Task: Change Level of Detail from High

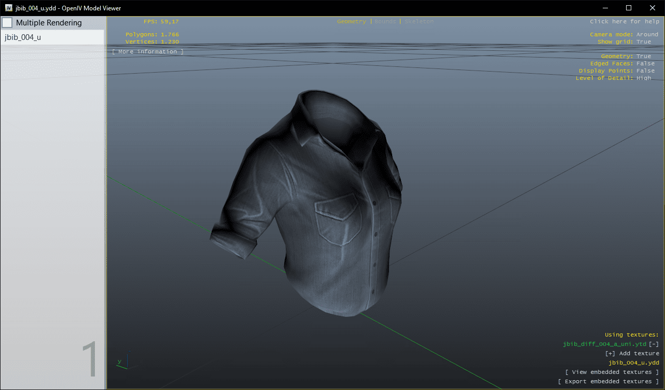Action: point(643,78)
